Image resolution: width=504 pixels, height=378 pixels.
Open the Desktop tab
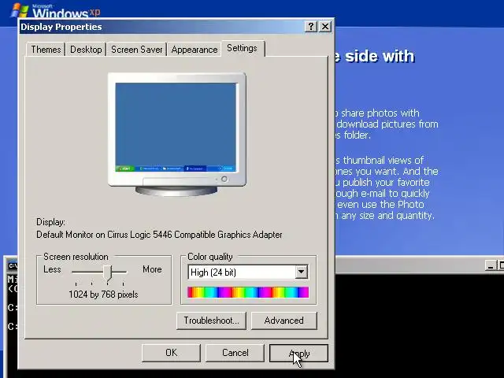coord(86,50)
